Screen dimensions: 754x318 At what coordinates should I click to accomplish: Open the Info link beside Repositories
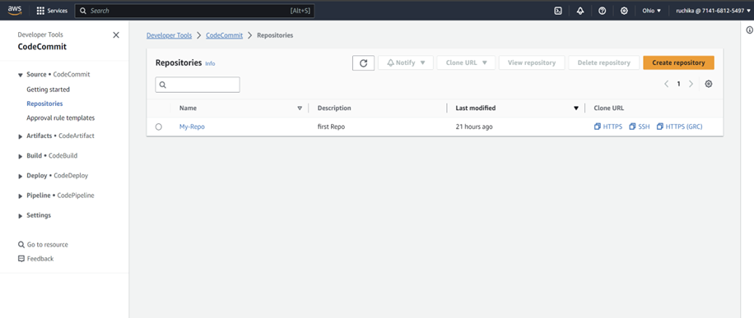point(210,63)
